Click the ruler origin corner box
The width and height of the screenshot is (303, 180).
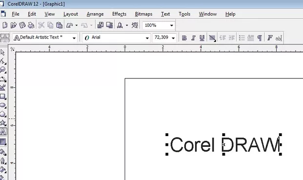point(12,49)
